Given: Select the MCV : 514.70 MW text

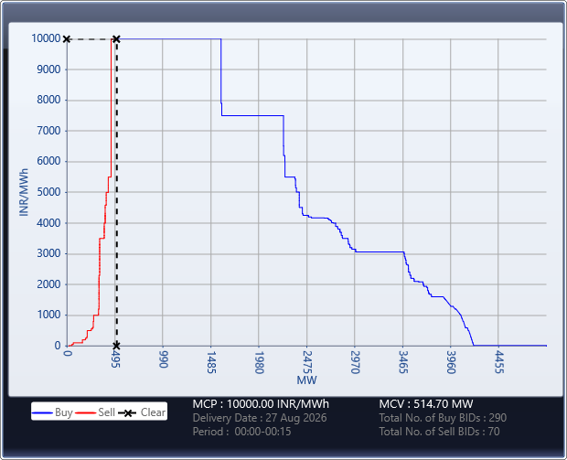Looking at the screenshot, I should pyautogui.click(x=426, y=403).
